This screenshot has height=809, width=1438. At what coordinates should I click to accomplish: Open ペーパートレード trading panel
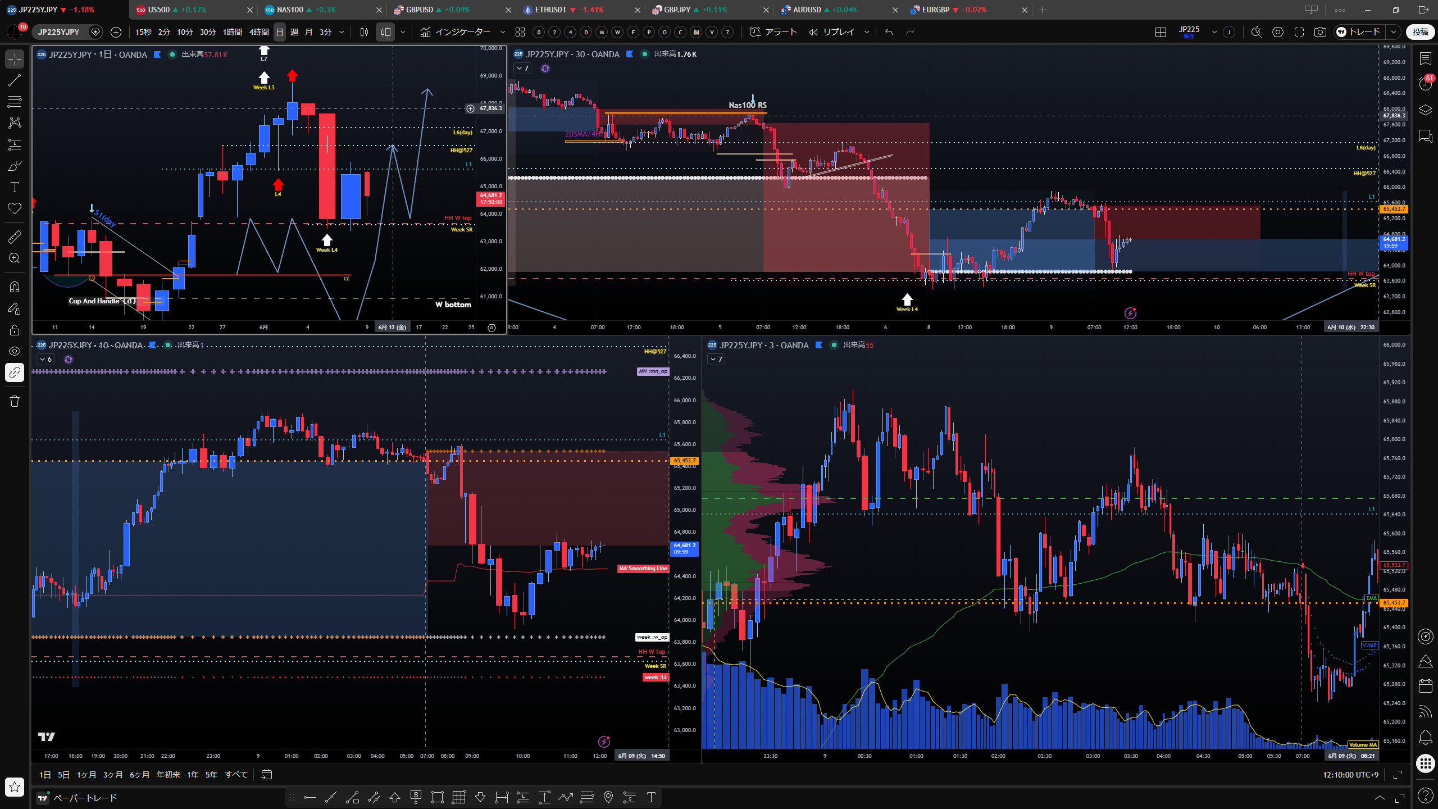[x=78, y=798]
